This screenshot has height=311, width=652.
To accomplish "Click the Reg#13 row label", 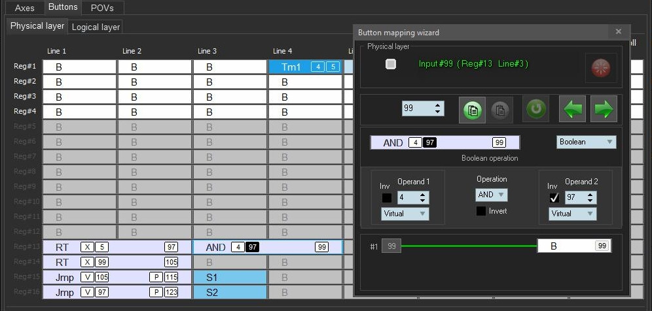I will pos(26,246).
